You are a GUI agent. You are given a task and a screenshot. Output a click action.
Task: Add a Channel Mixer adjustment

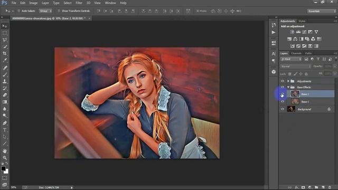(313, 39)
